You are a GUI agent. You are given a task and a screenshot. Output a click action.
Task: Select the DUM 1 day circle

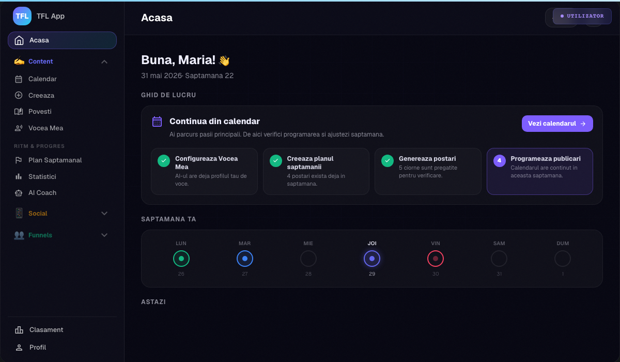[x=563, y=259]
